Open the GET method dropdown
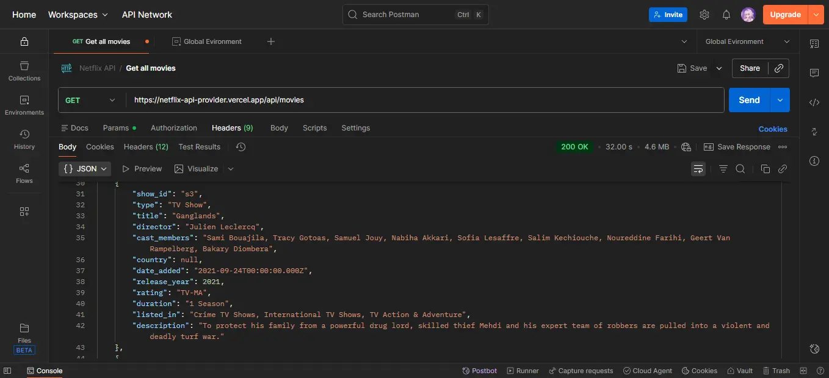 pyautogui.click(x=90, y=99)
